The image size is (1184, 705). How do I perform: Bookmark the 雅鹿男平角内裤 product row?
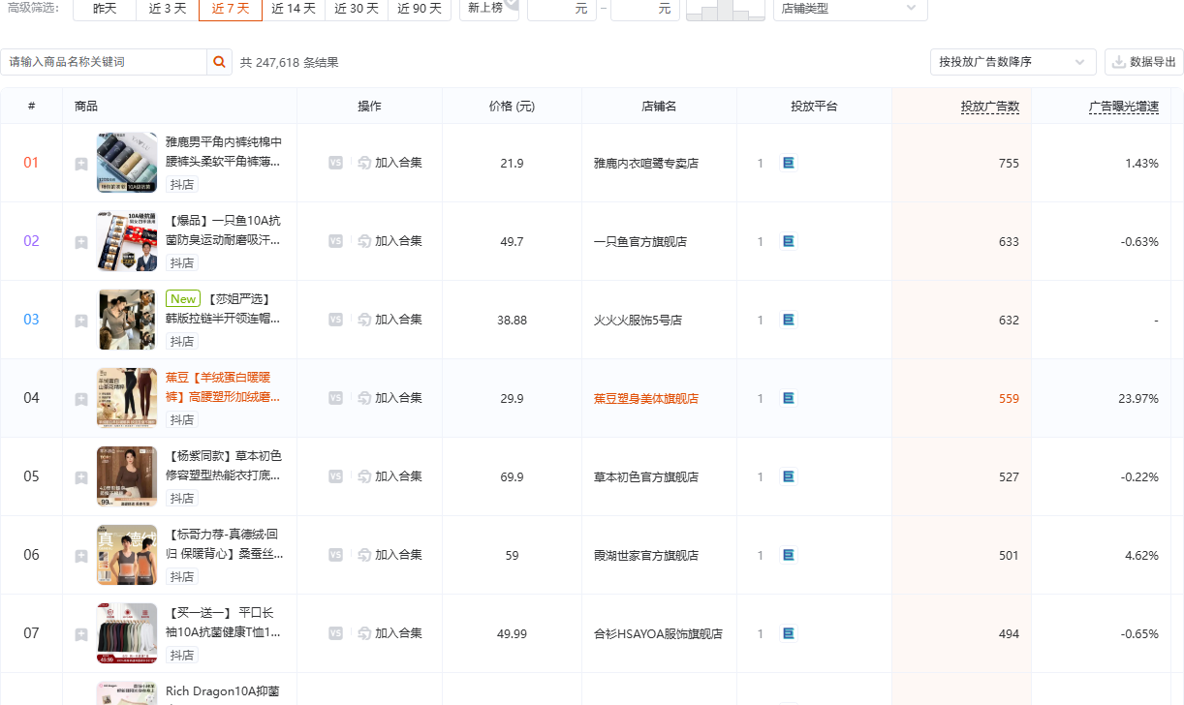81,164
